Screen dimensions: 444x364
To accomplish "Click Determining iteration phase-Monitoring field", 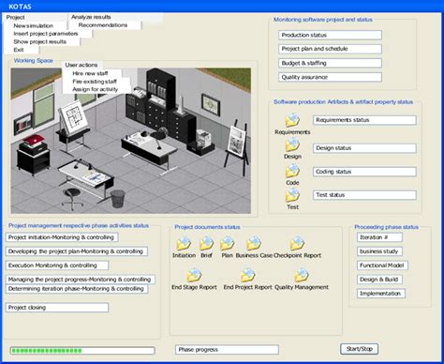I will click(x=77, y=289).
